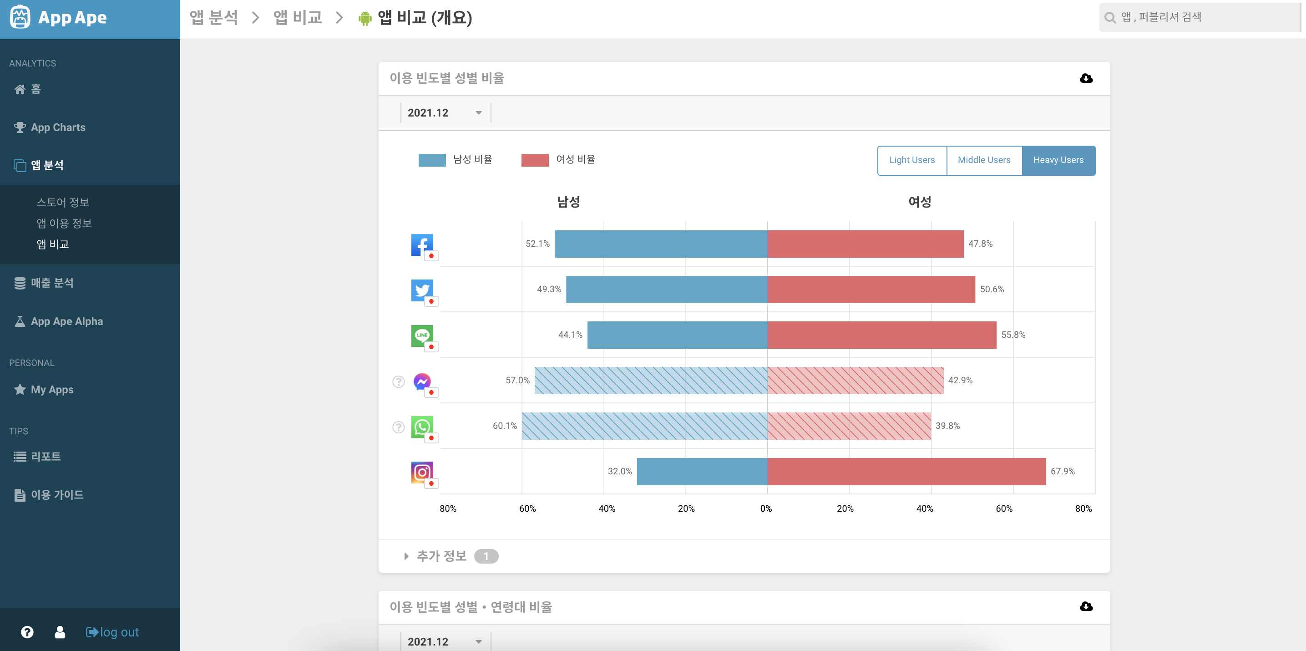Click the trophy icon beside App Charts
The width and height of the screenshot is (1306, 651).
tap(20, 127)
